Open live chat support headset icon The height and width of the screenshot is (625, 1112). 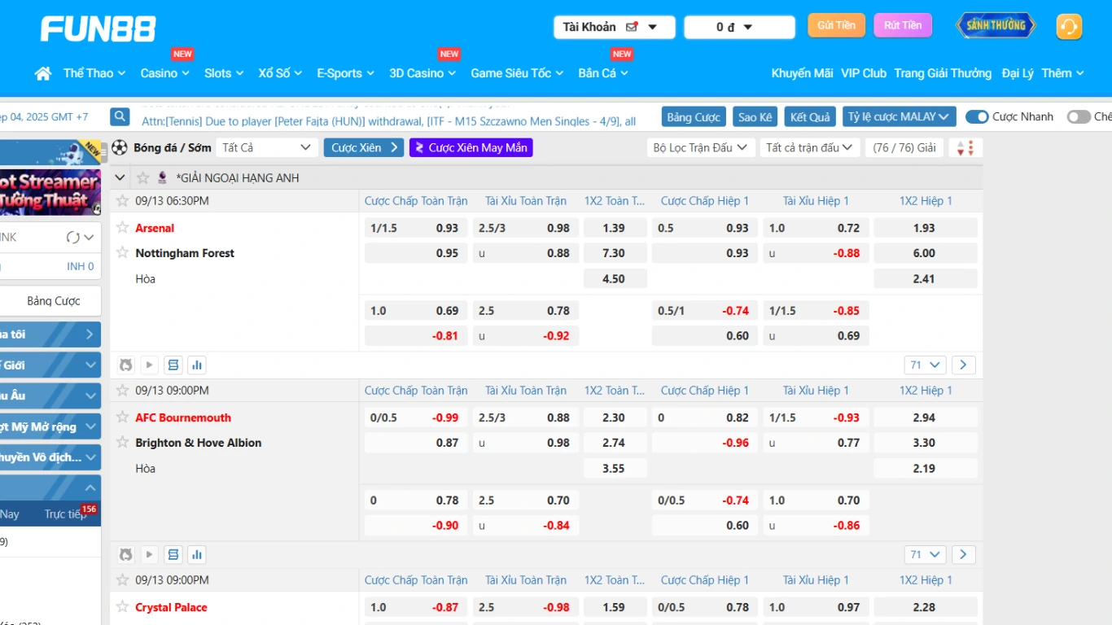[x=1069, y=27]
